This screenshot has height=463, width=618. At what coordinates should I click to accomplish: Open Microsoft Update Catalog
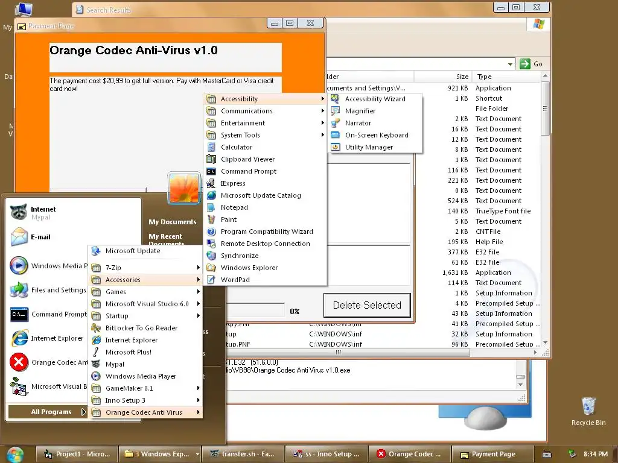pos(266,195)
